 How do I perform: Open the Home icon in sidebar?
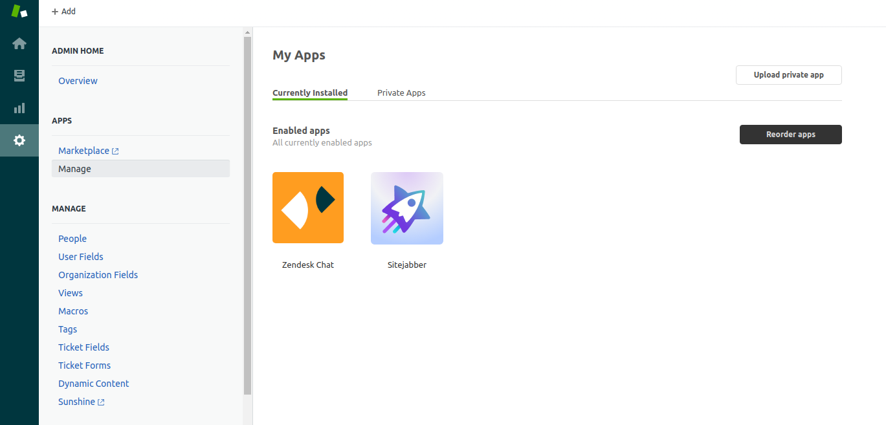[19, 43]
